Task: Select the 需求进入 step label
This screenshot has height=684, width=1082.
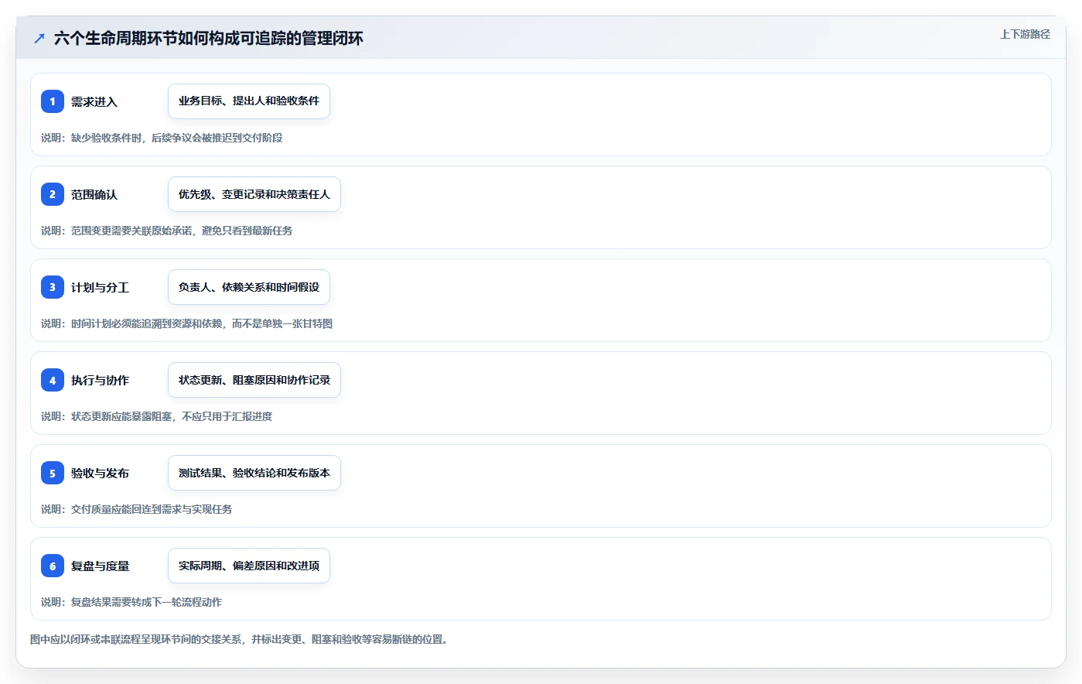Action: pos(94,101)
